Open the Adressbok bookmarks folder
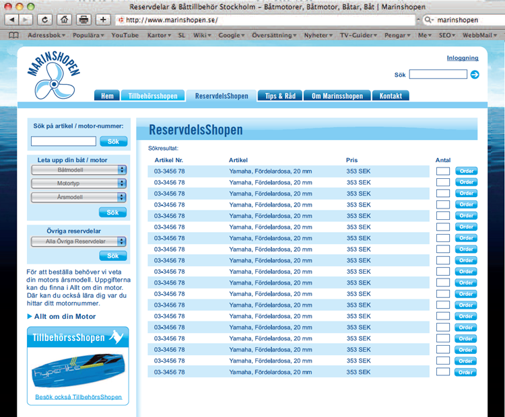The height and width of the screenshot is (417, 505). click(x=46, y=35)
